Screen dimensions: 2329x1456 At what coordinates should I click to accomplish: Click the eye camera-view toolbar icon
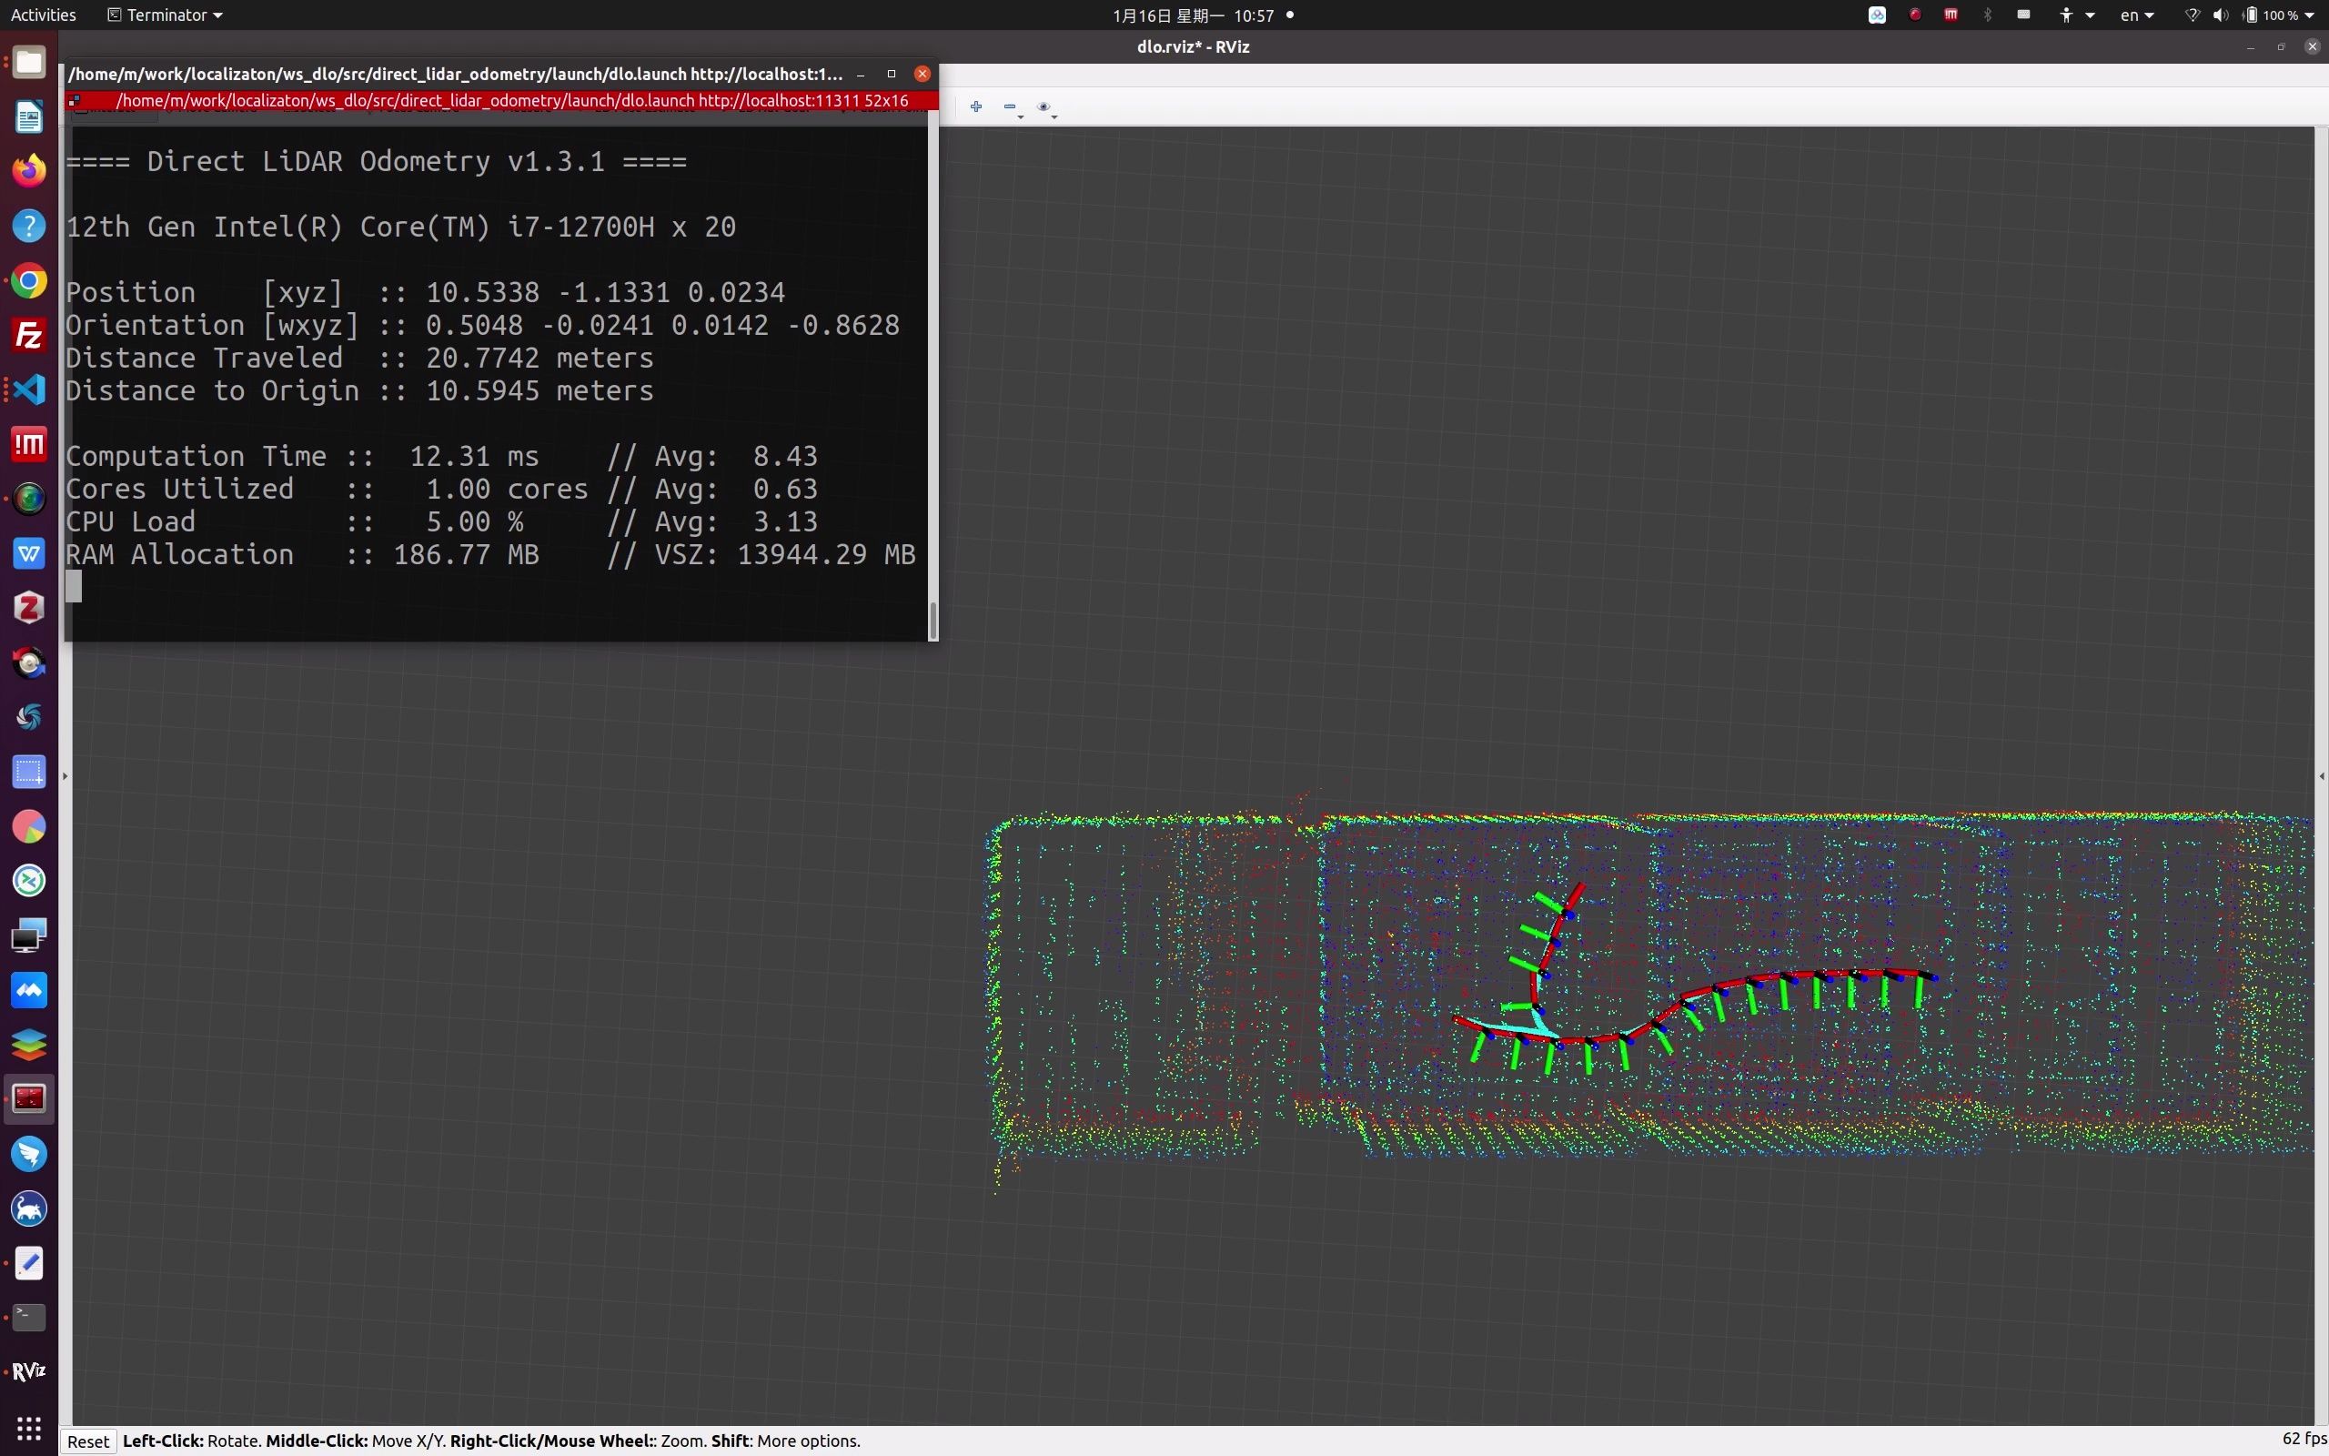pyautogui.click(x=1044, y=106)
